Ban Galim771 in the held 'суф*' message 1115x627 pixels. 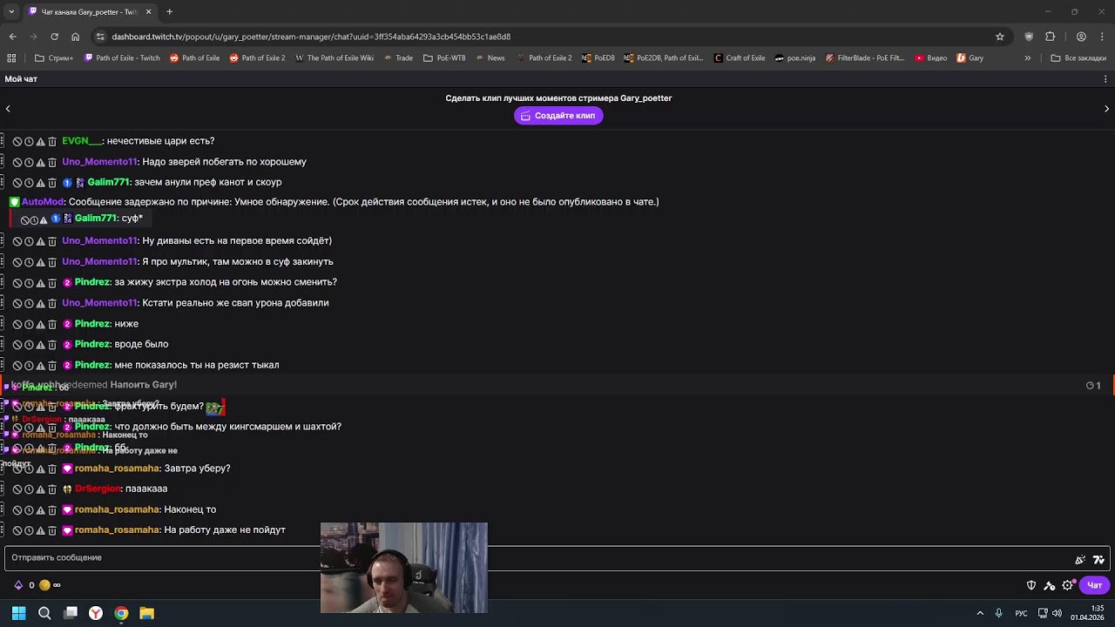(x=24, y=219)
